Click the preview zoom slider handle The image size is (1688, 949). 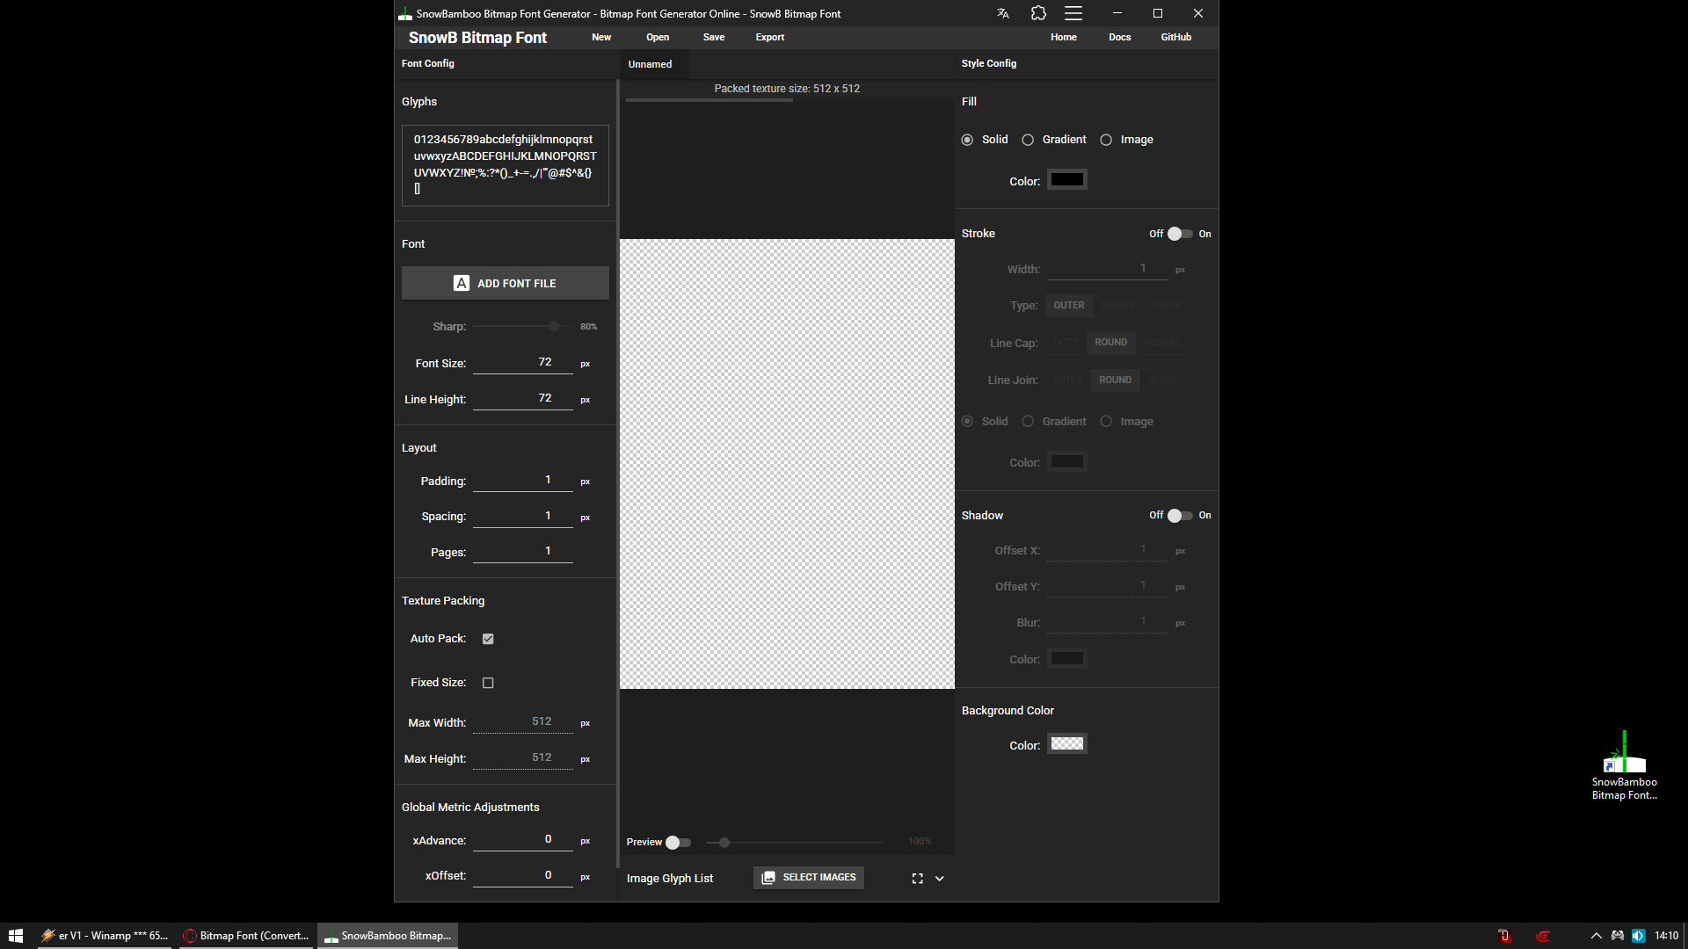(724, 843)
